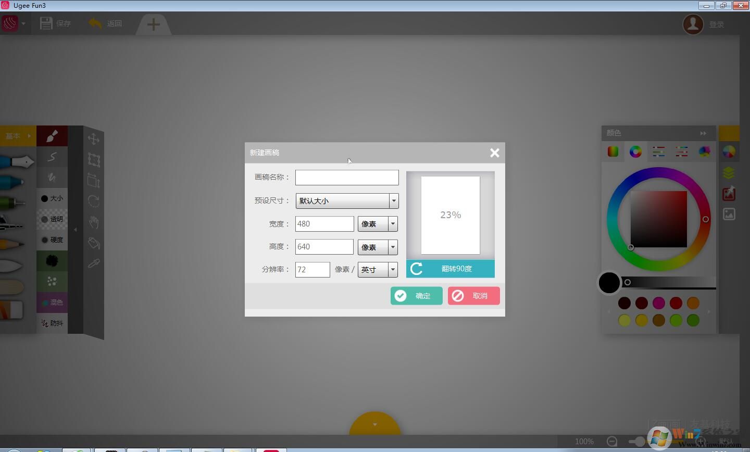Open the brush opacity (透明) setting

pyautogui.click(x=52, y=219)
